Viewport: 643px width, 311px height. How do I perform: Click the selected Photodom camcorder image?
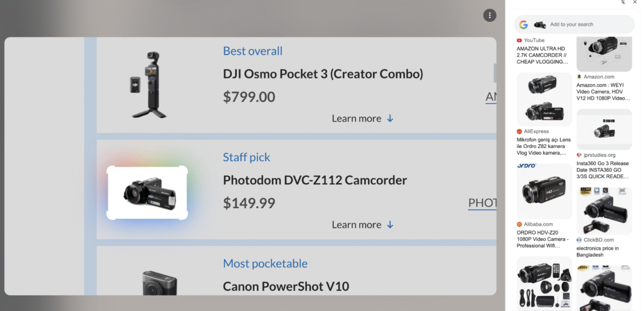pos(148,192)
